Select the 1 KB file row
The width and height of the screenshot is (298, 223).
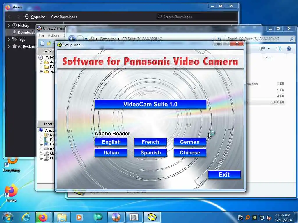tap(266, 84)
